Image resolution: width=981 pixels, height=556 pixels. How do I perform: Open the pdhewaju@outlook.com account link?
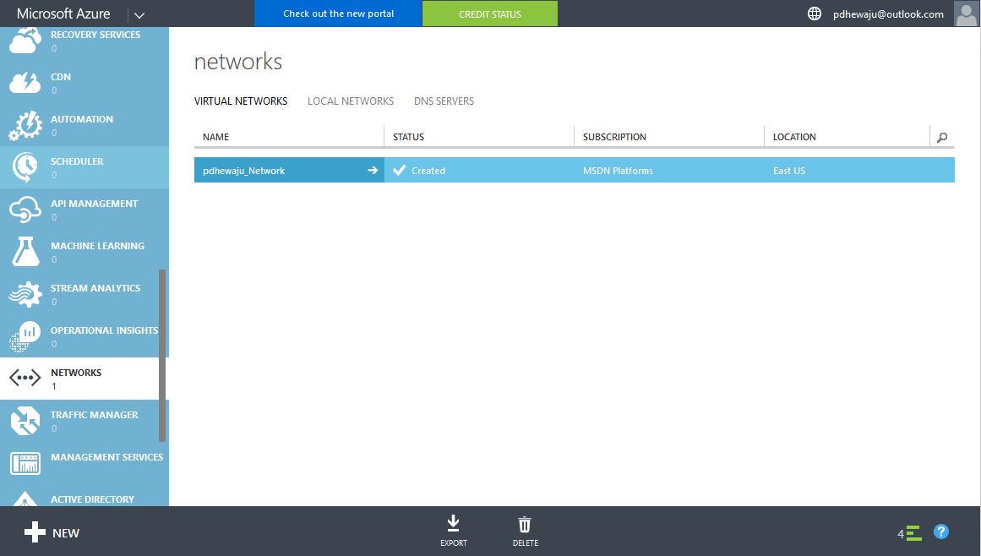pyautogui.click(x=888, y=14)
